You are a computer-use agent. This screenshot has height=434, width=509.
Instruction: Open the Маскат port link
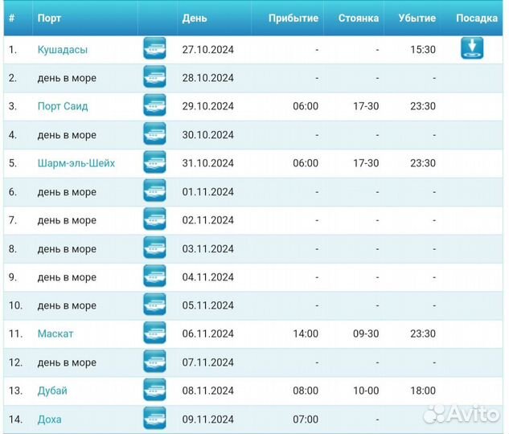[55, 334]
